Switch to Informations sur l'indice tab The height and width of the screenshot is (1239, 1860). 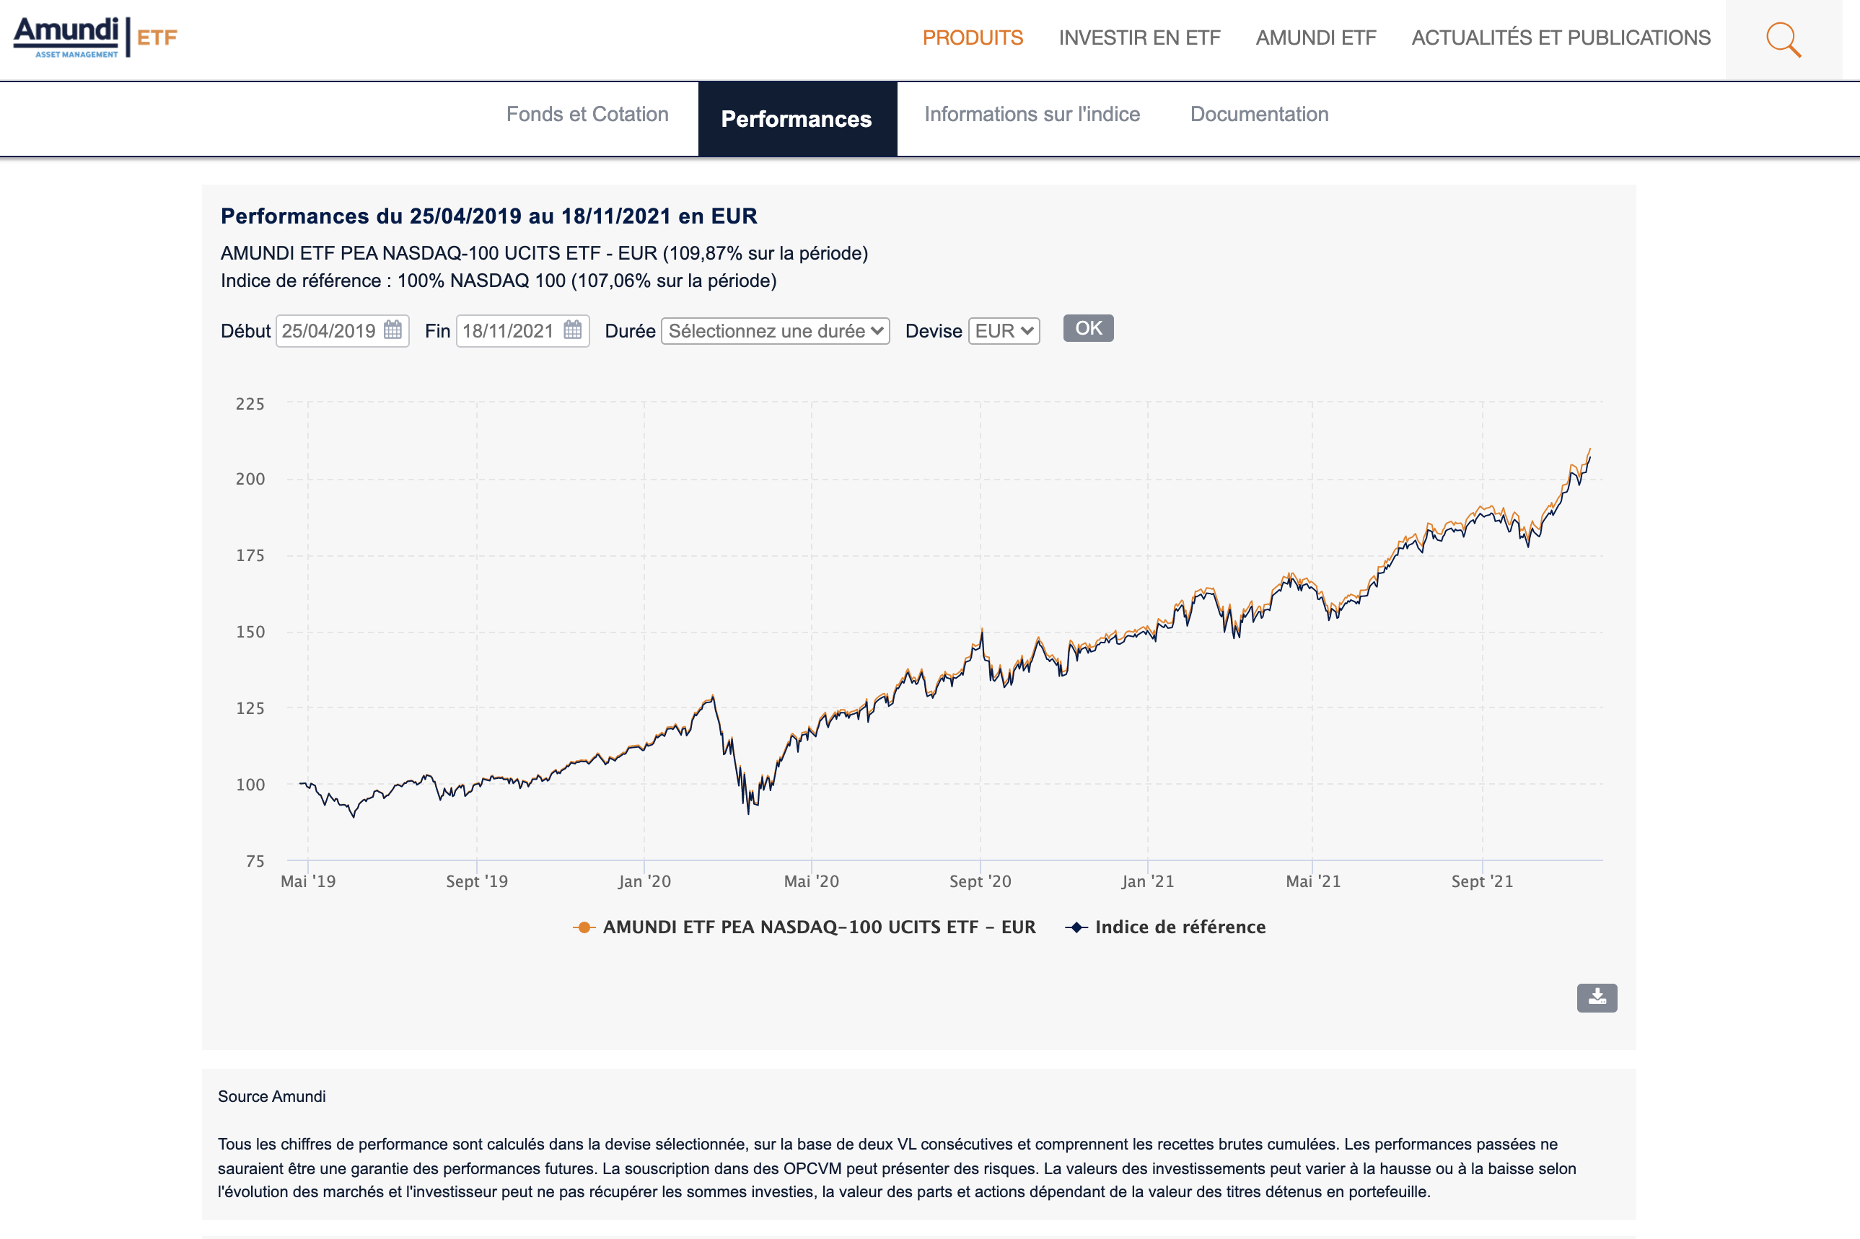[1032, 115]
